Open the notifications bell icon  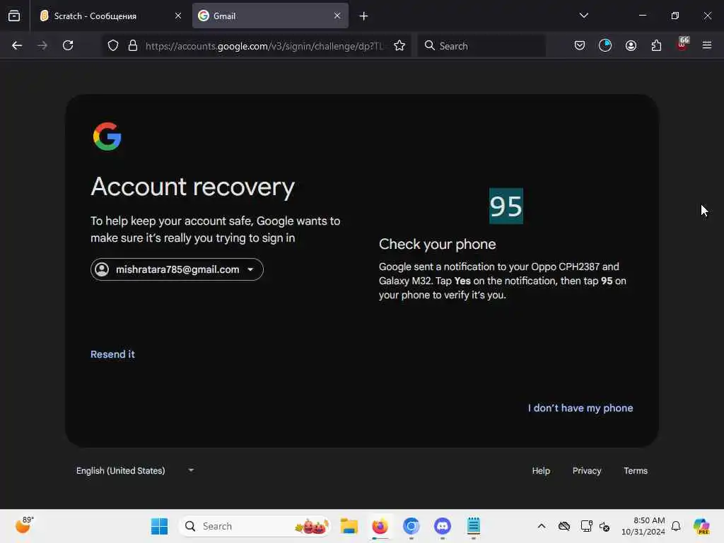pos(676,526)
